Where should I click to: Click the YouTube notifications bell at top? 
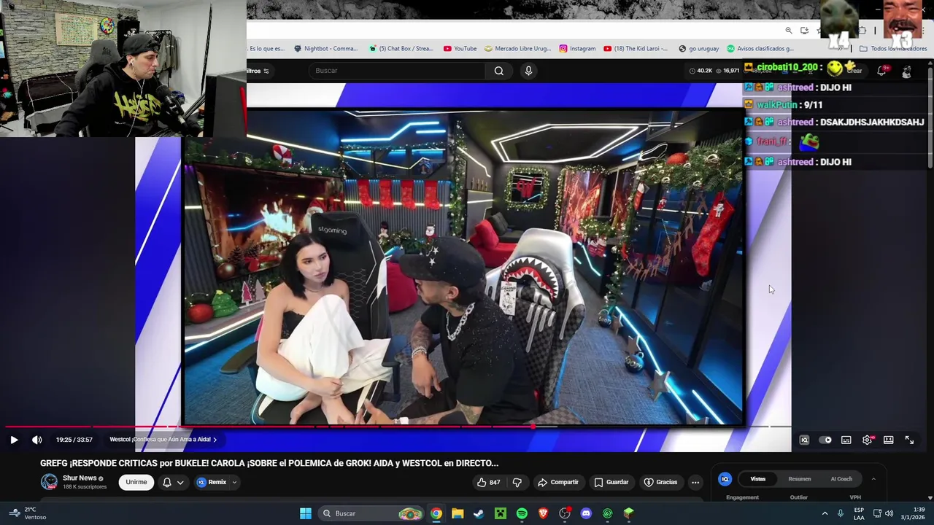(881, 71)
